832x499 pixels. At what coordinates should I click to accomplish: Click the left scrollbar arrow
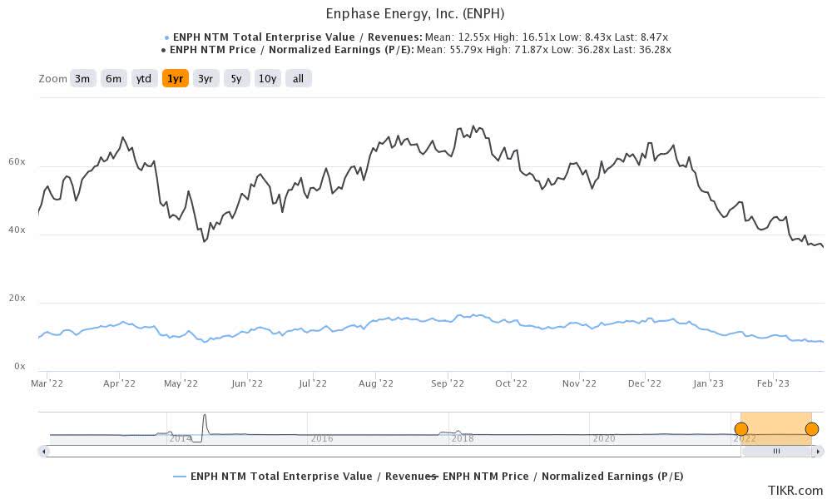[x=42, y=452]
